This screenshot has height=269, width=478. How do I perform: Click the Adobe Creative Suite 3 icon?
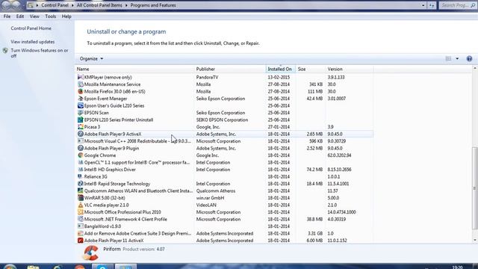click(80, 233)
